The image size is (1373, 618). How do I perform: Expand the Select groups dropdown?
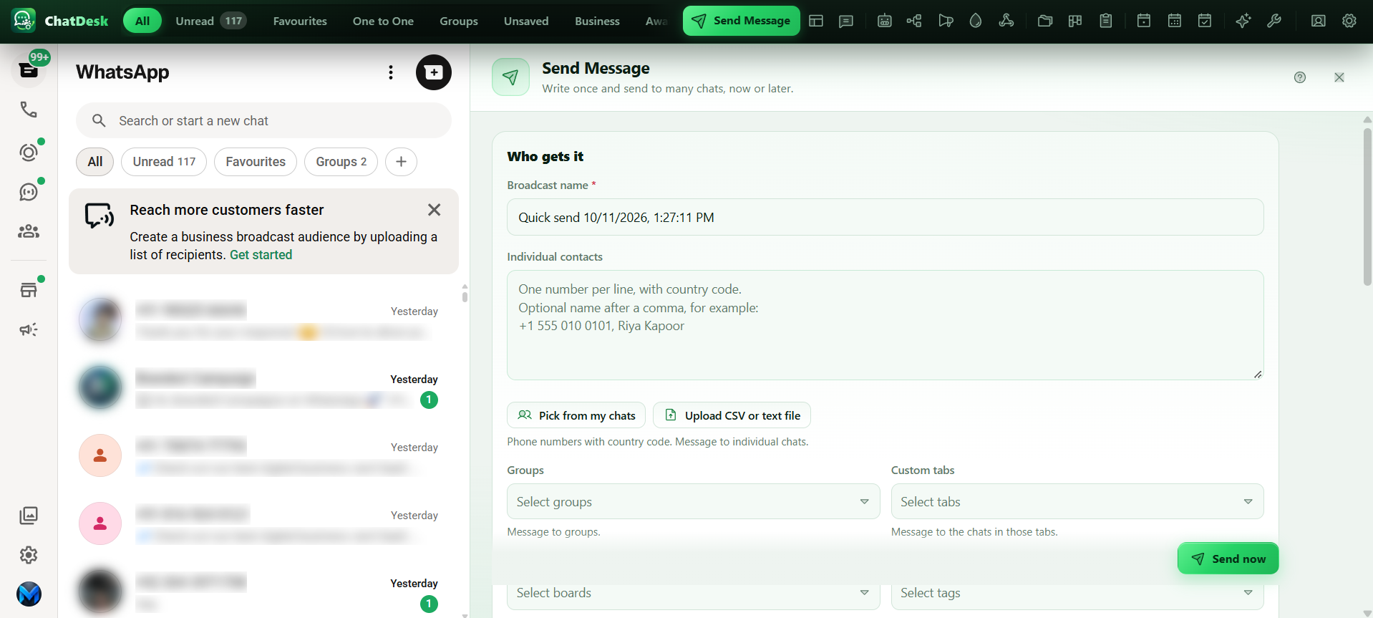pyautogui.click(x=693, y=501)
